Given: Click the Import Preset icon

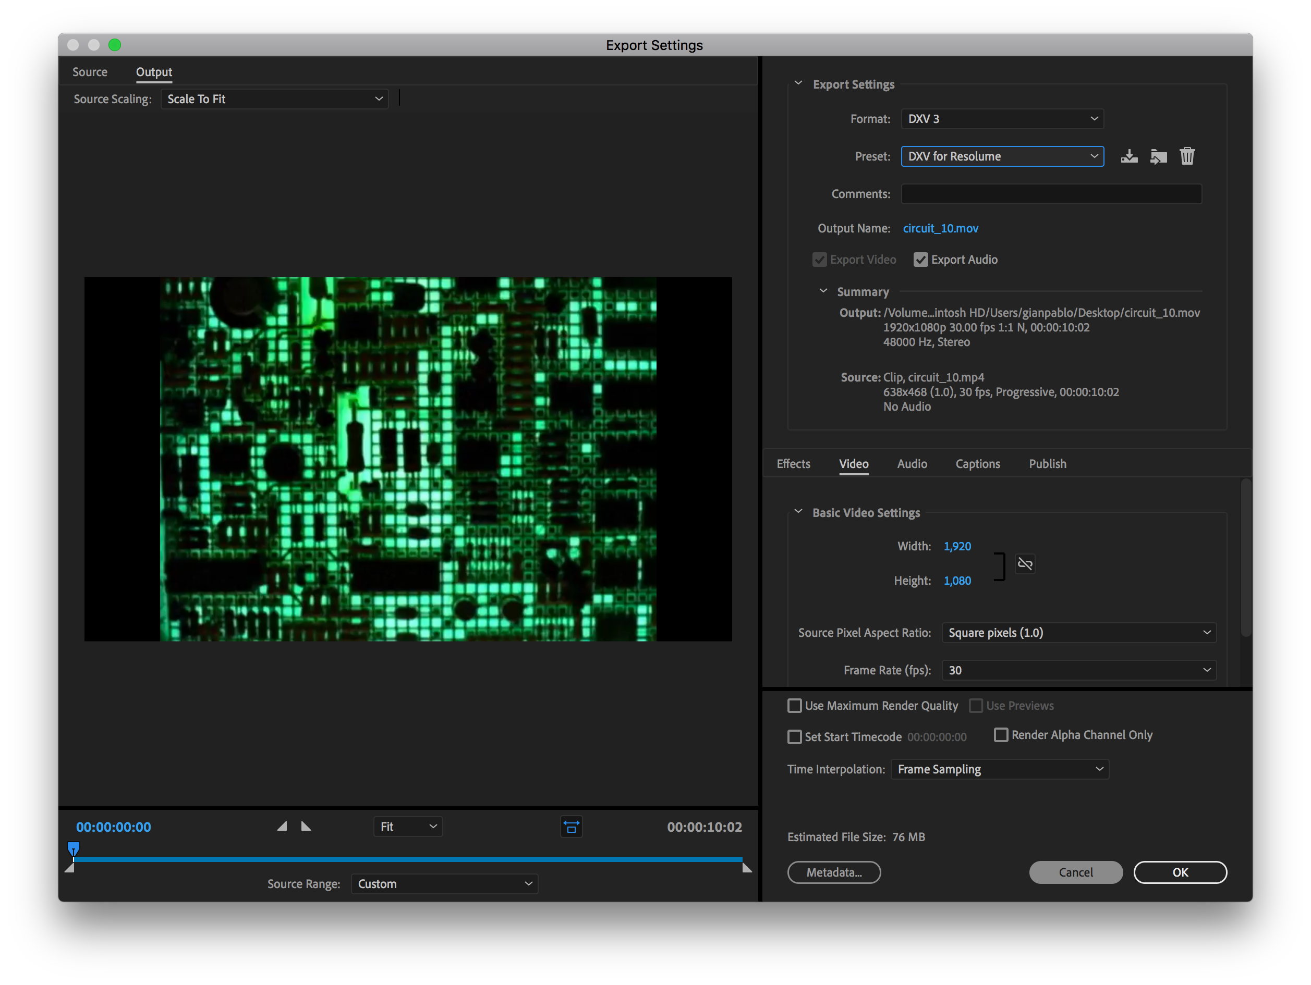Looking at the screenshot, I should [x=1158, y=156].
